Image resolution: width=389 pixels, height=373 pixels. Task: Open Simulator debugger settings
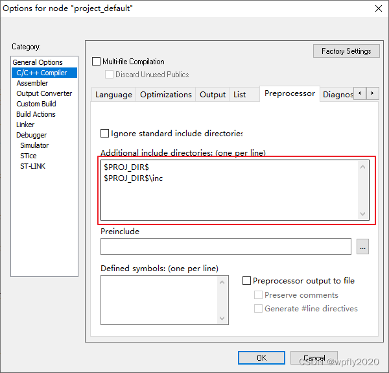click(x=34, y=145)
